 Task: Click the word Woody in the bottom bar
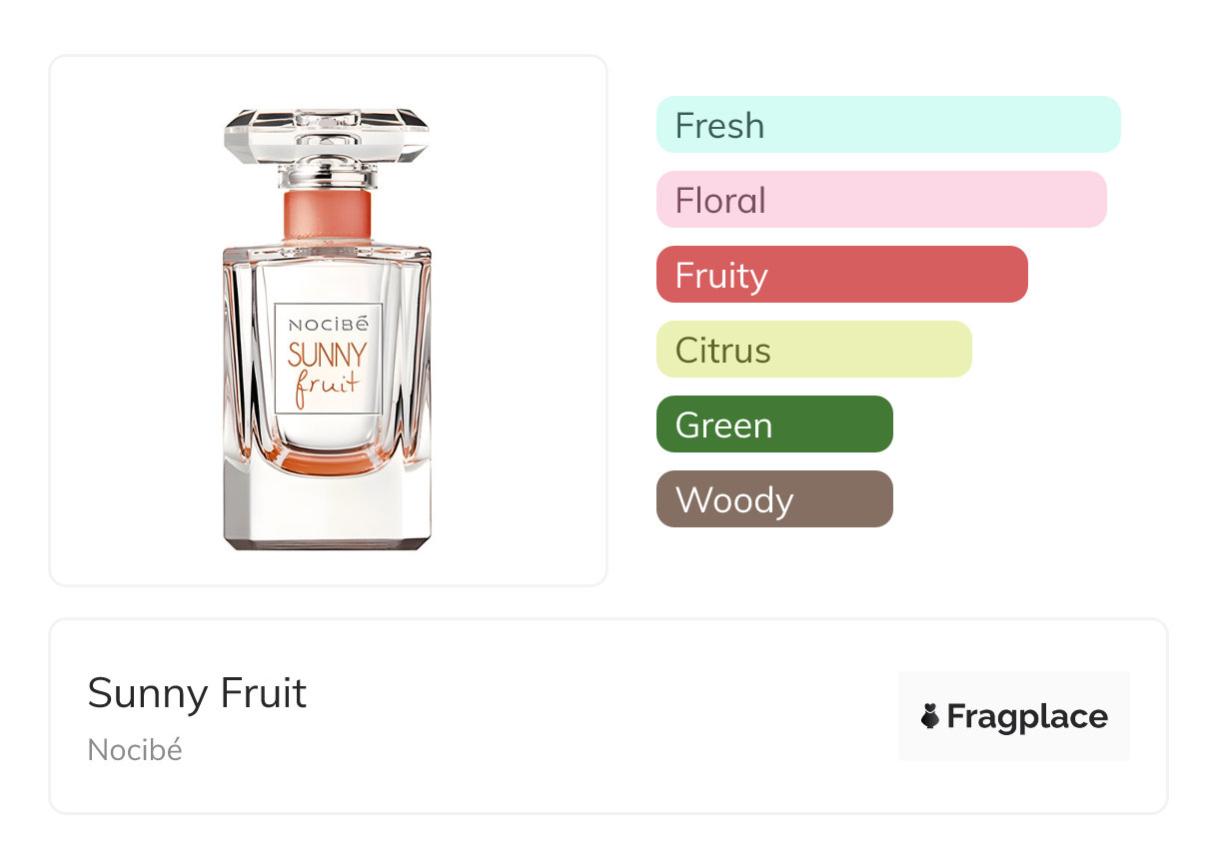(x=734, y=500)
